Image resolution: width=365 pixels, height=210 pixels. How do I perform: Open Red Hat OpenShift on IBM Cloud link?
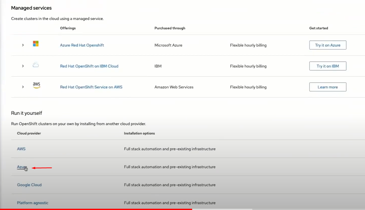click(89, 66)
